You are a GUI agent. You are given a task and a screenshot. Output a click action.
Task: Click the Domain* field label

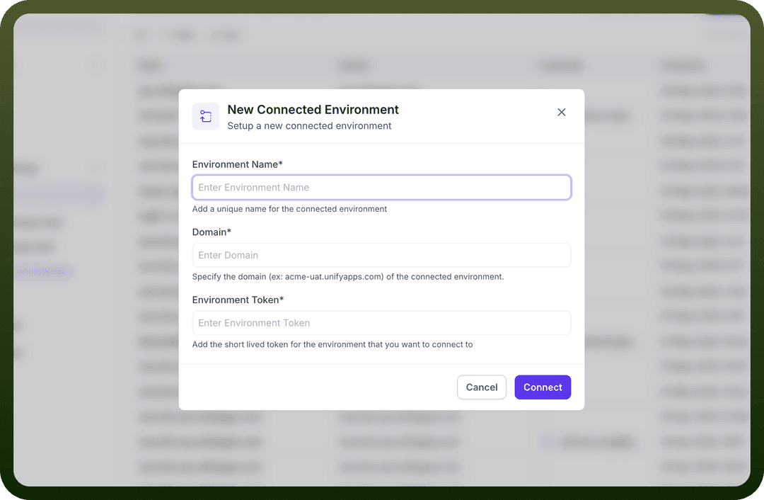click(x=212, y=232)
